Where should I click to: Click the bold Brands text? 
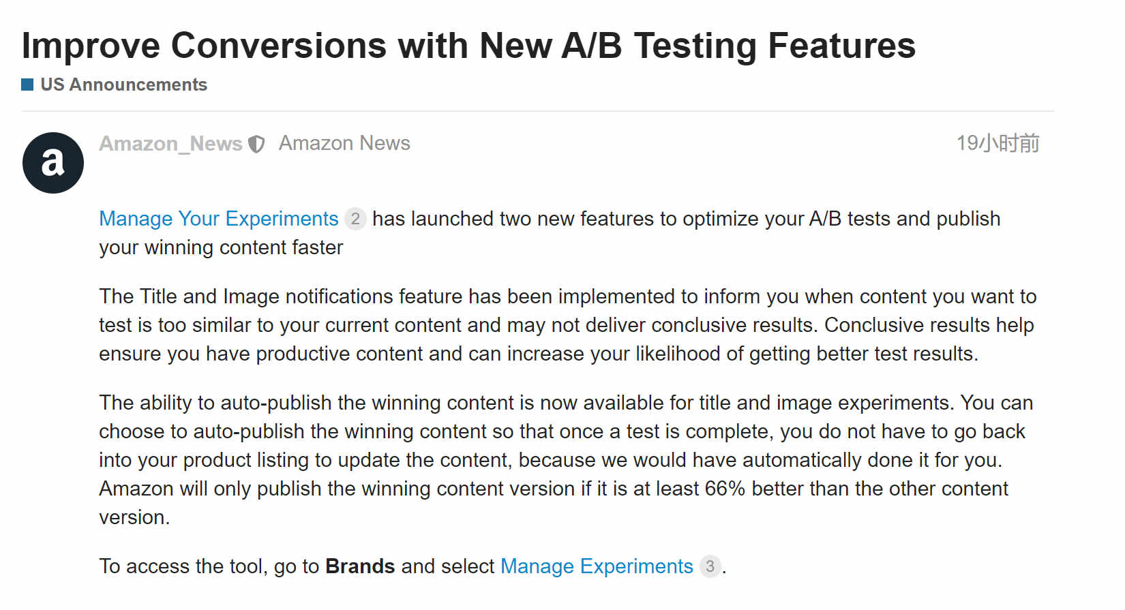click(x=360, y=566)
